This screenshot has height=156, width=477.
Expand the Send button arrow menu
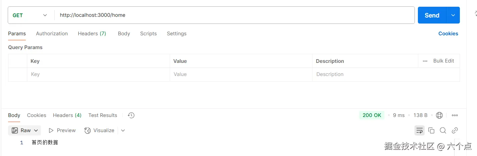pos(453,15)
